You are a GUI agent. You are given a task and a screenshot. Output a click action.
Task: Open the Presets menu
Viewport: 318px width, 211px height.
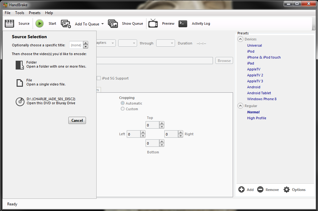pos(34,13)
